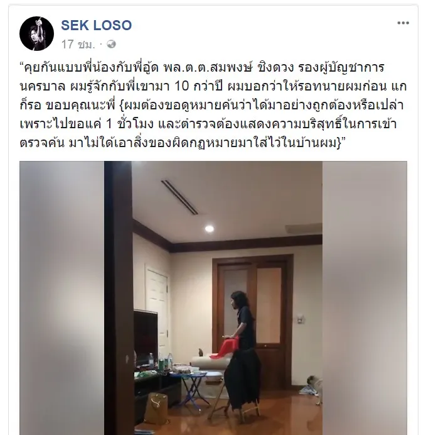This screenshot has width=421, height=435.
Task: Click the paper bag on the floor
Action: (156, 407)
